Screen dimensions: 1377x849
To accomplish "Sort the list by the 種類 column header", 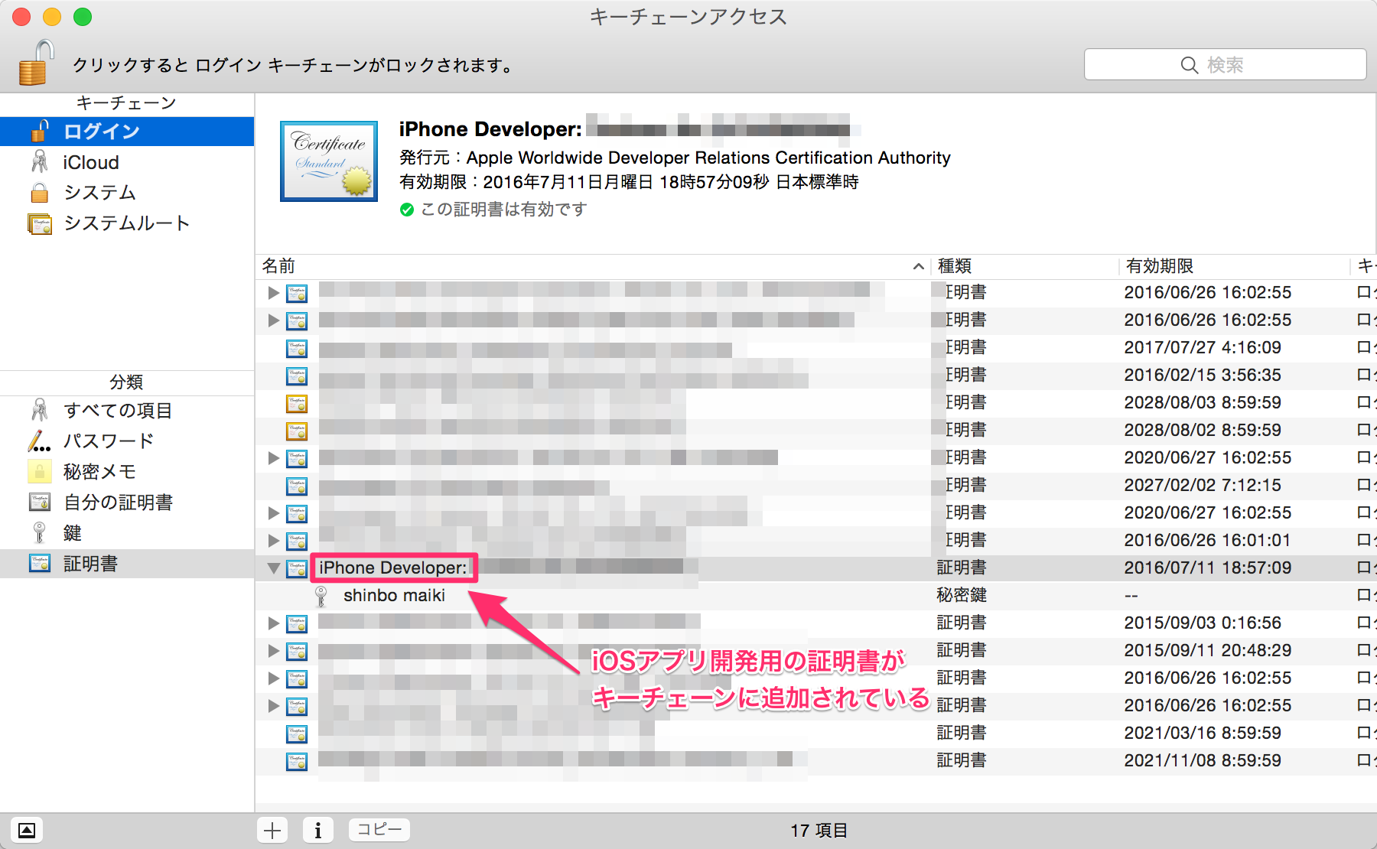I will (x=1025, y=266).
